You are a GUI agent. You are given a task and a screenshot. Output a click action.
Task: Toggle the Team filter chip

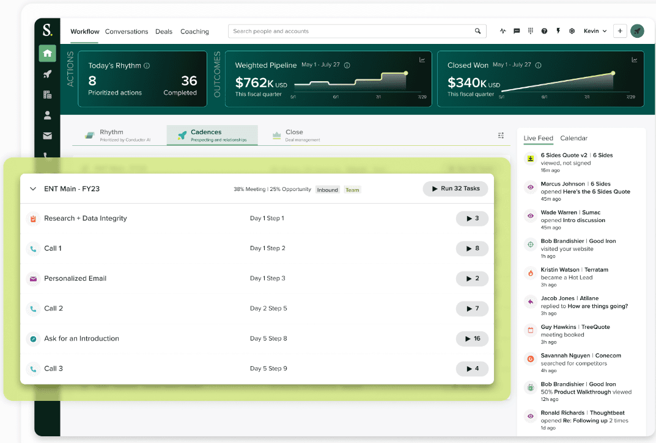(352, 190)
